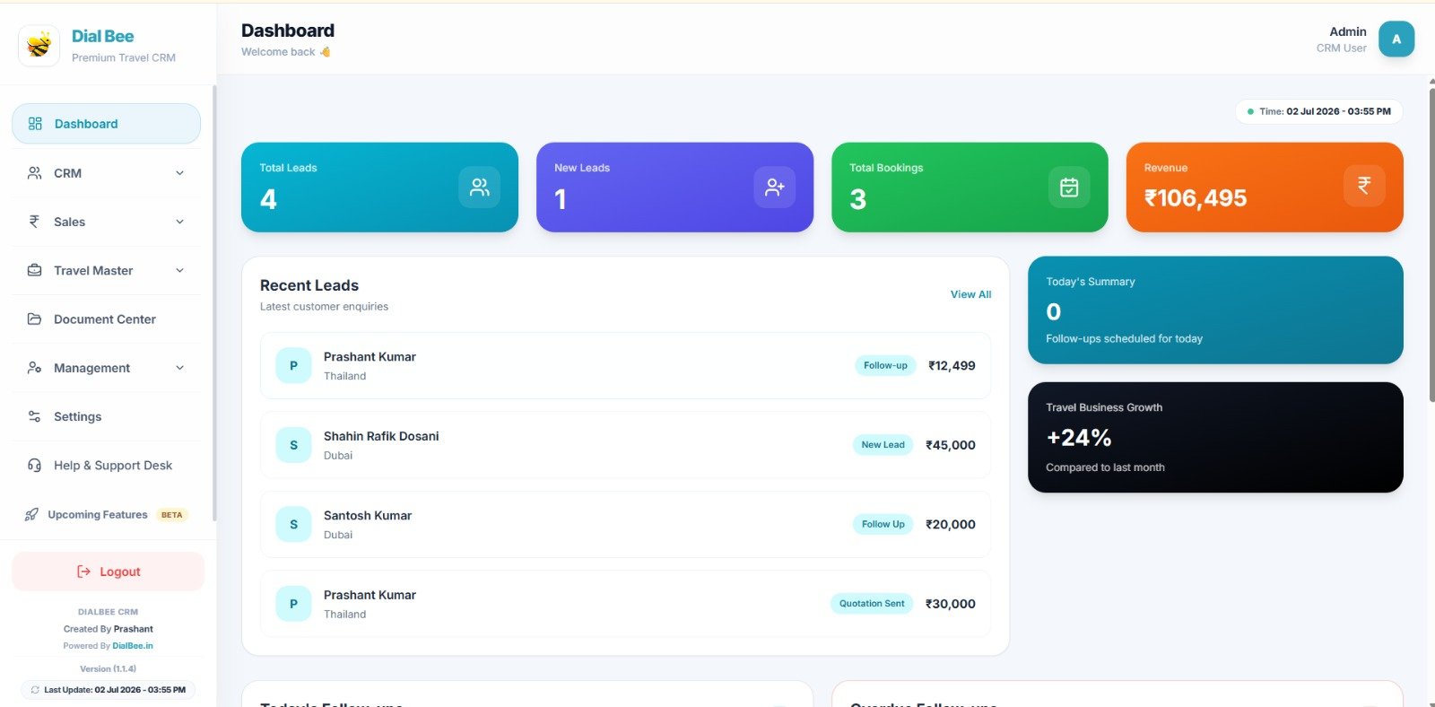Open the Revenue card

tap(1265, 187)
